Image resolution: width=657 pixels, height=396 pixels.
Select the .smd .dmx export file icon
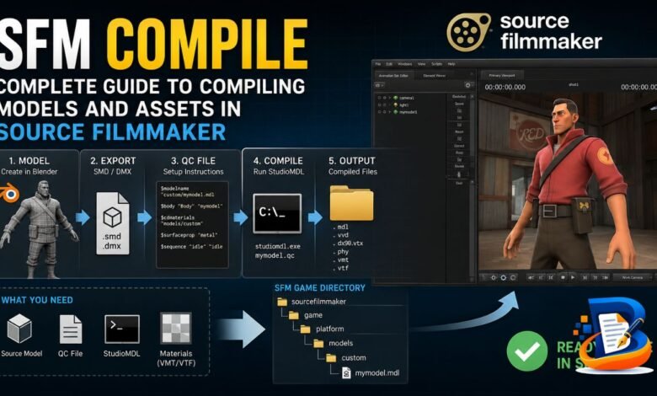(x=112, y=223)
